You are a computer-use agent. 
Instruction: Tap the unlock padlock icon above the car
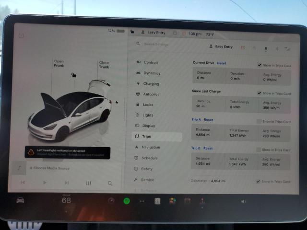(x=73, y=75)
